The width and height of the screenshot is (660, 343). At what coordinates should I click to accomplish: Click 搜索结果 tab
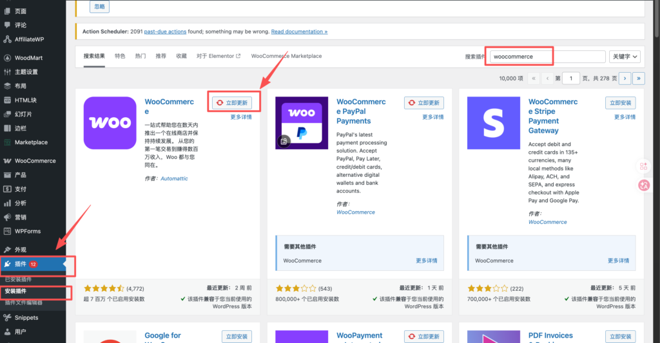pyautogui.click(x=94, y=56)
